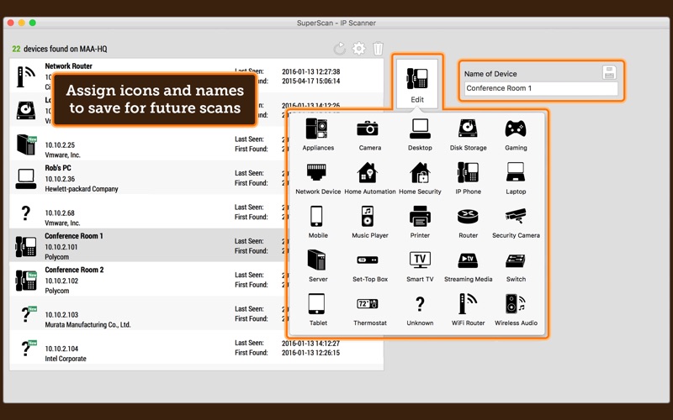Select the Set-Top Box icon
This screenshot has width=673, height=420.
[x=368, y=260]
